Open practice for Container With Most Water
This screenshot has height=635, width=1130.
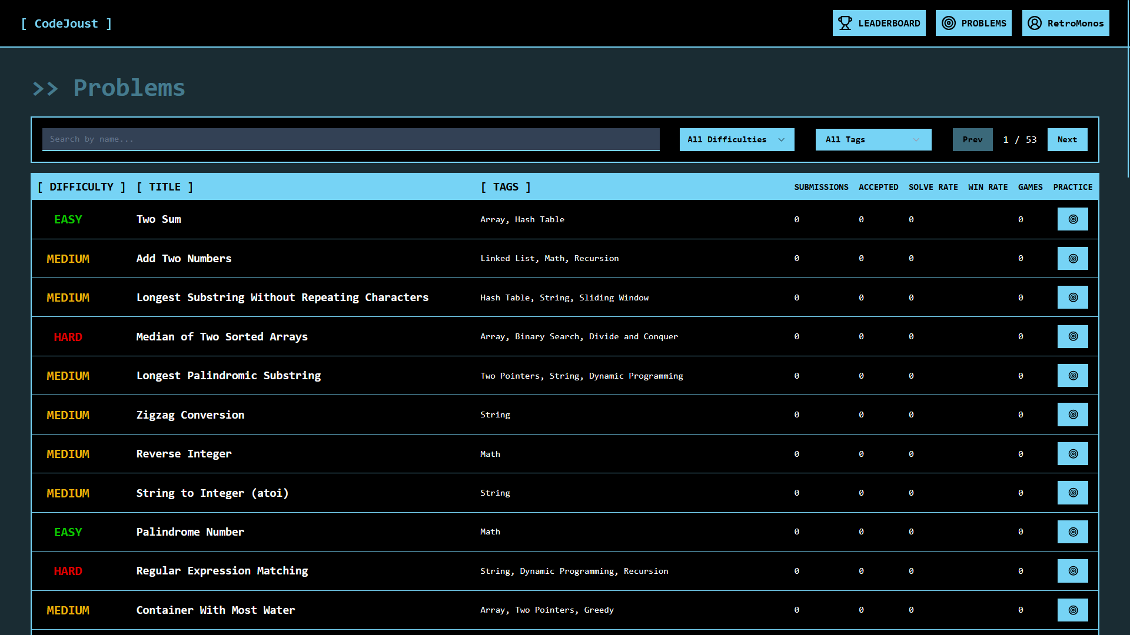1072,610
